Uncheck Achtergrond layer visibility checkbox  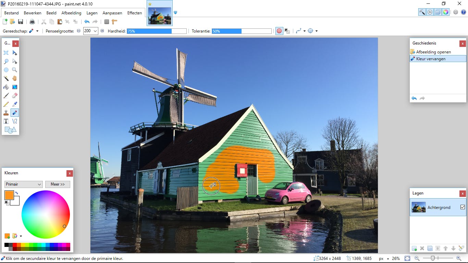(463, 207)
